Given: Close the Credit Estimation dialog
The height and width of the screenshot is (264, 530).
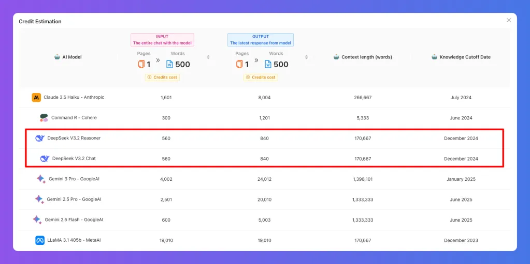Looking at the screenshot, I should (509, 20).
